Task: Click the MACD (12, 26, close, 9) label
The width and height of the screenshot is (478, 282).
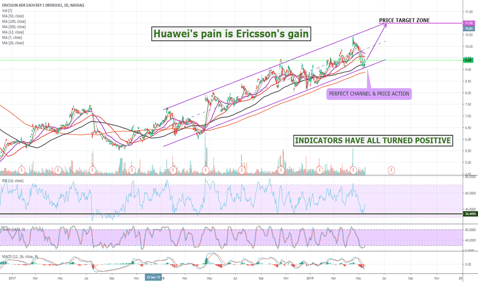Action: pyautogui.click(x=20, y=257)
